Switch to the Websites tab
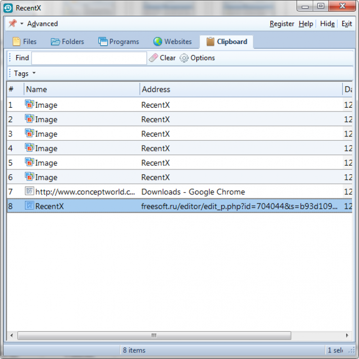The image size is (359, 359). 172,42
